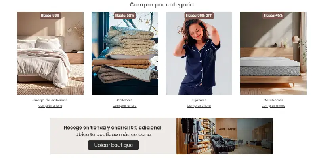
Task: Open the Colchas category image
Action: tap(125, 53)
